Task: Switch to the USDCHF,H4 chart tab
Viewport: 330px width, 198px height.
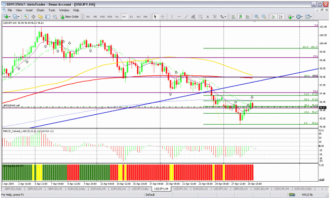Action: 281,189
